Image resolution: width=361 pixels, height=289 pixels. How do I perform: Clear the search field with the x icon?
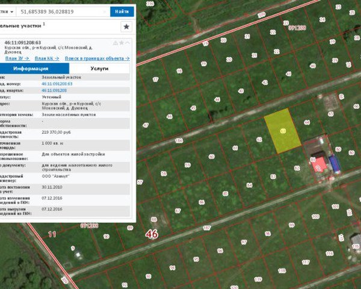(105, 12)
